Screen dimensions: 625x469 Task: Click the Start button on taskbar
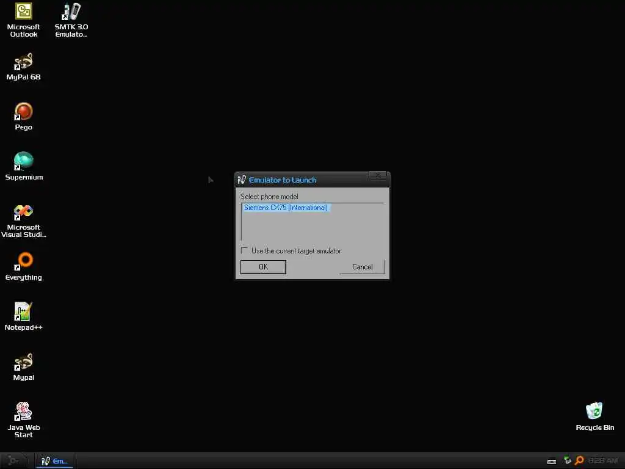(x=14, y=460)
